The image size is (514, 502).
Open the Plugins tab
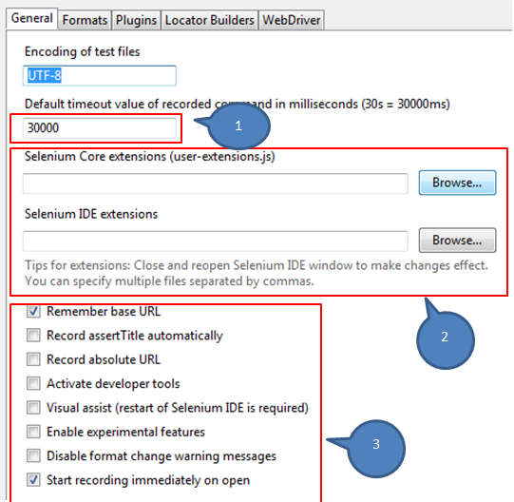pyautogui.click(x=136, y=20)
